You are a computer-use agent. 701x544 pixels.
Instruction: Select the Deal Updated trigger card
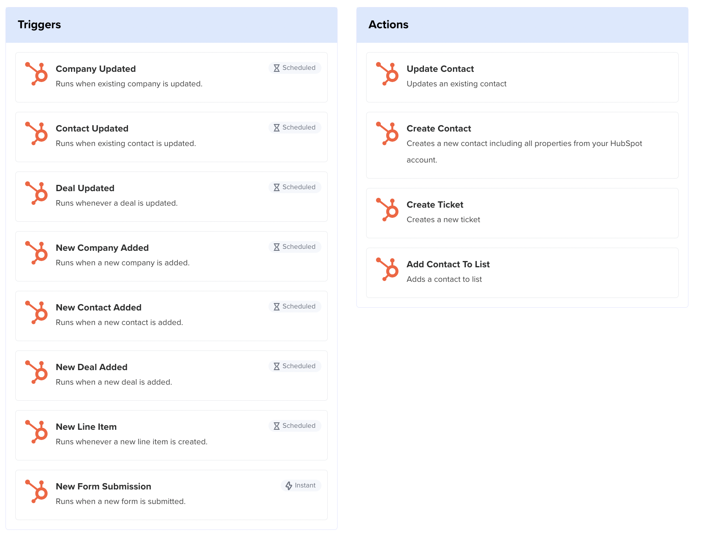coord(172,196)
